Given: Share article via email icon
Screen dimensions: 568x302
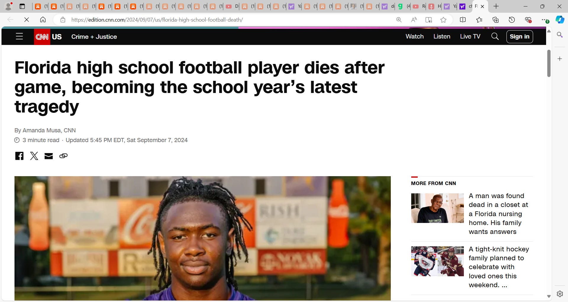Looking at the screenshot, I should 49,156.
